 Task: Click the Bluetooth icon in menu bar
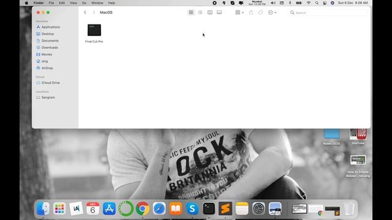(x=290, y=3)
